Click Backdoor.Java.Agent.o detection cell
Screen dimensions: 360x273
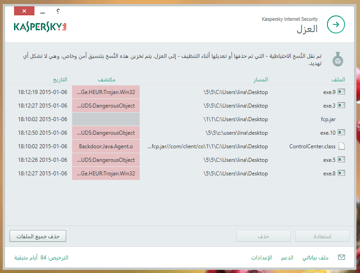[106, 146]
